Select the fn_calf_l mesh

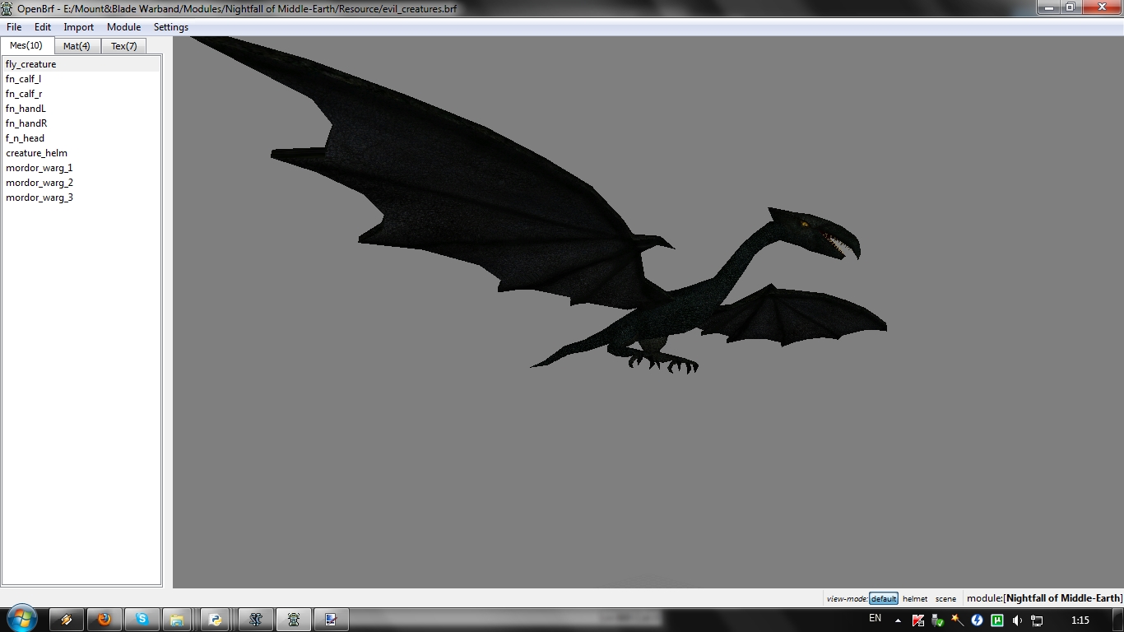[x=81, y=79]
